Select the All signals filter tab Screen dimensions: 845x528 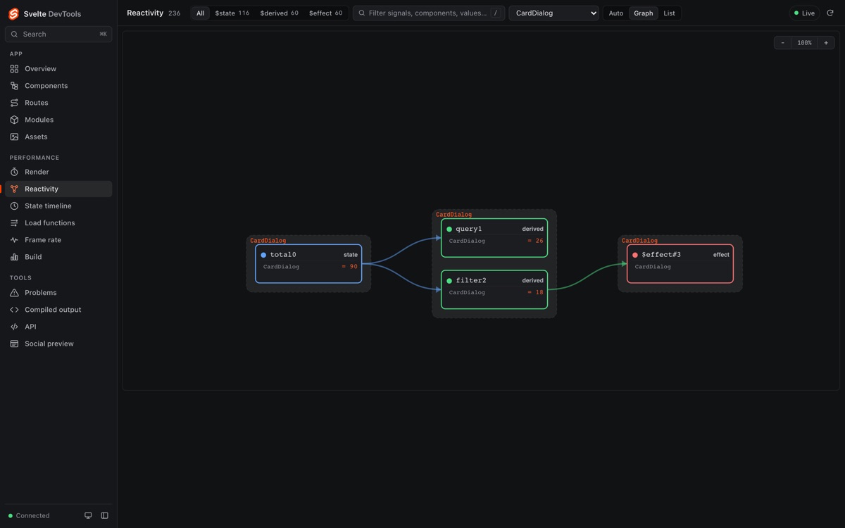(x=201, y=13)
